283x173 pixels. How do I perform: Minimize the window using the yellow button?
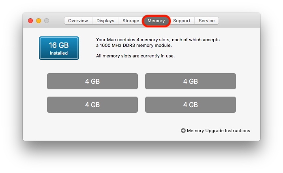39,21
